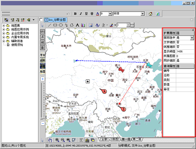Click the 面 area mode button
Viewport: 196px width, 149px height.
click(x=42, y=48)
